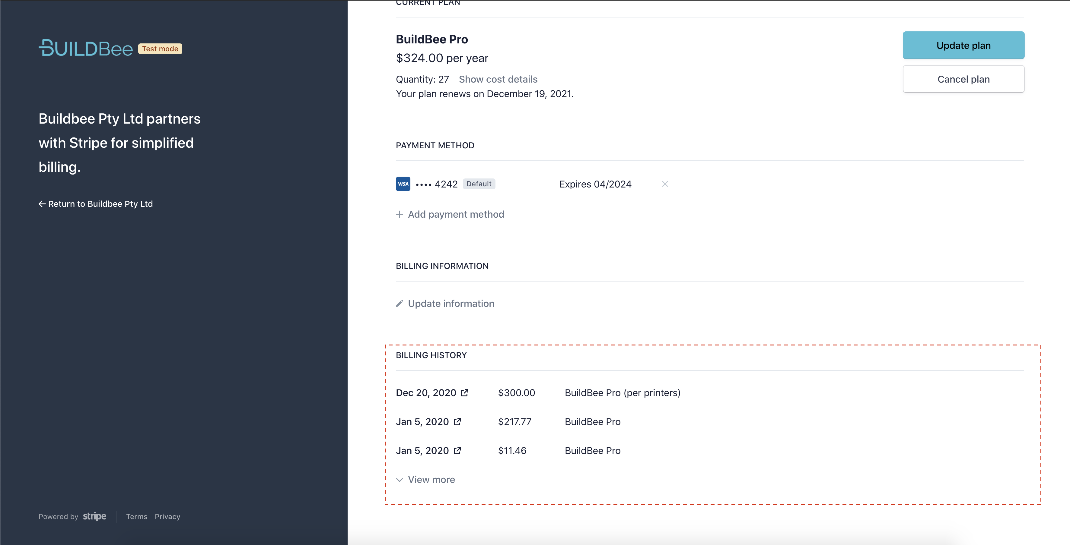Viewport: 1070px width, 545px height.
Task: Click the BuildBee logo
Action: click(86, 48)
